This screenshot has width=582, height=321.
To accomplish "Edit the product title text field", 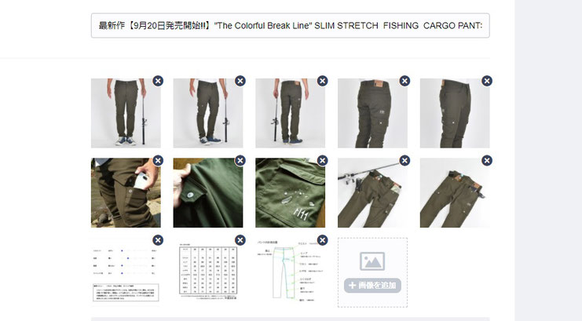I will pyautogui.click(x=291, y=26).
